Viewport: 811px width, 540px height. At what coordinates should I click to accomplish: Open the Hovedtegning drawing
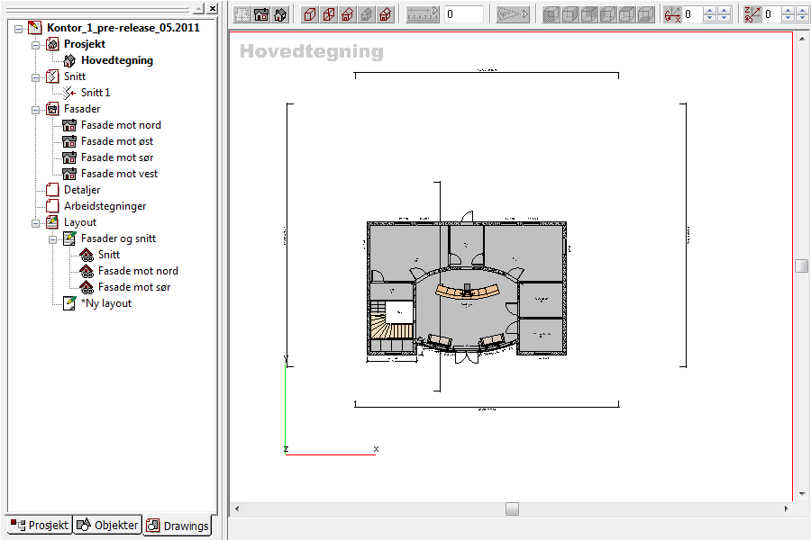pos(117,60)
